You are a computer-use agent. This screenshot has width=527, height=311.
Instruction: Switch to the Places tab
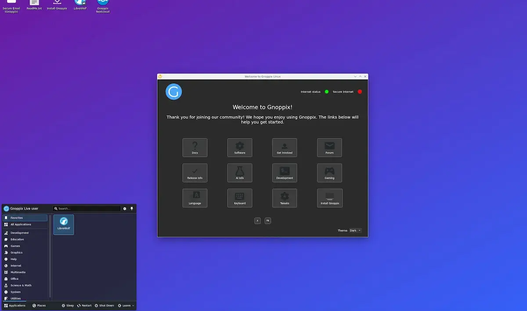click(39, 305)
